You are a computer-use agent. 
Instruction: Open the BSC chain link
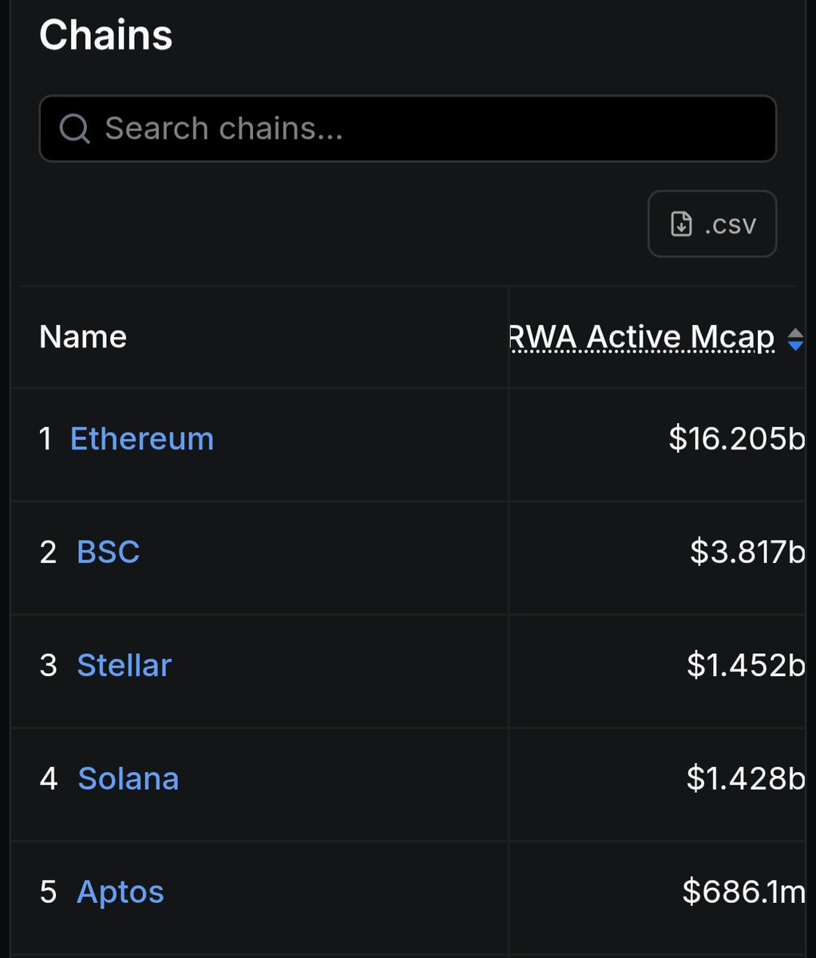tap(109, 552)
